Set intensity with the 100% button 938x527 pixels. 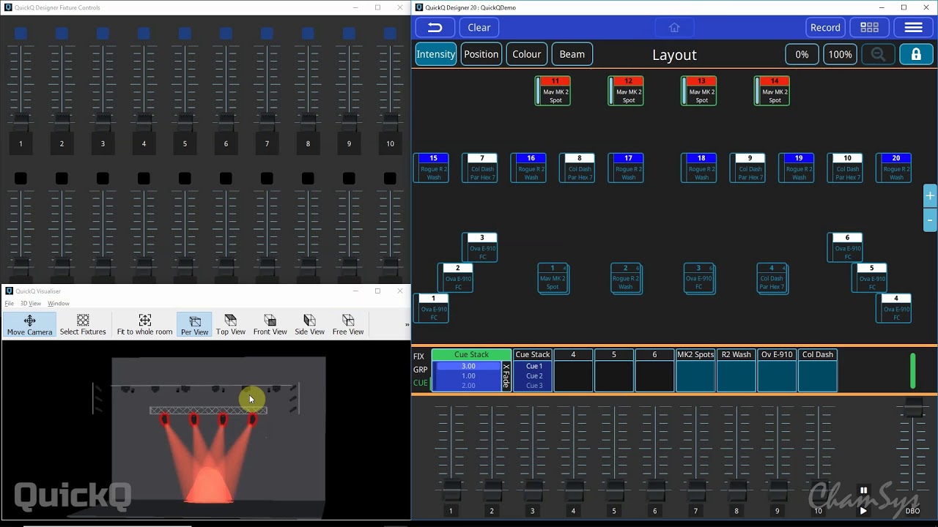(x=840, y=54)
